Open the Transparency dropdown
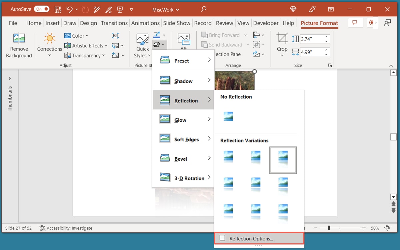 [x=84, y=55]
